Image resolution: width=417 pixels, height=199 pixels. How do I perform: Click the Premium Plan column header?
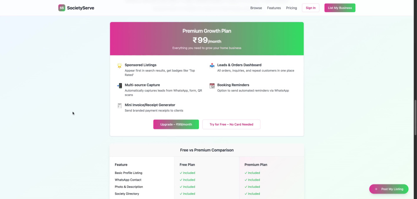[256, 165]
